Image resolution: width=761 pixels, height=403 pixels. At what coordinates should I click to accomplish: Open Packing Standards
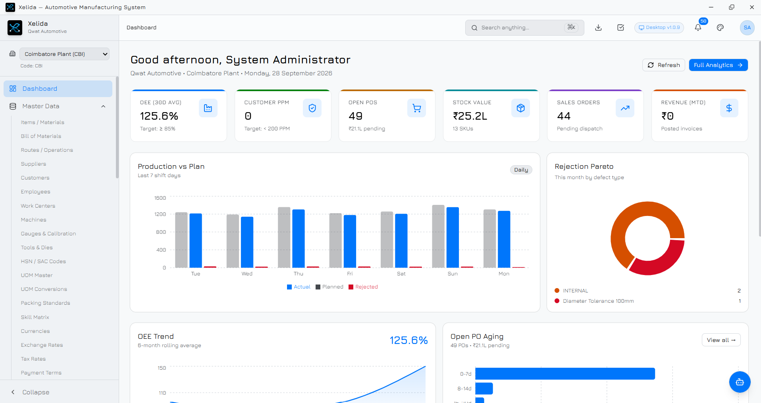click(45, 303)
